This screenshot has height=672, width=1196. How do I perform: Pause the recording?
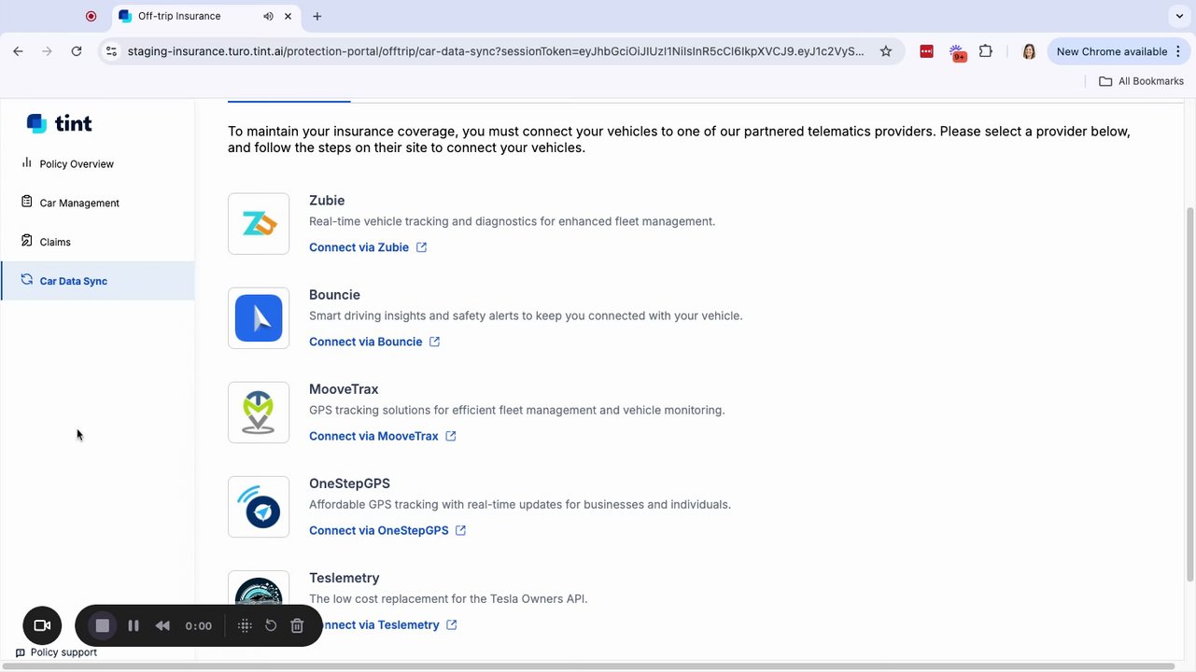134,625
